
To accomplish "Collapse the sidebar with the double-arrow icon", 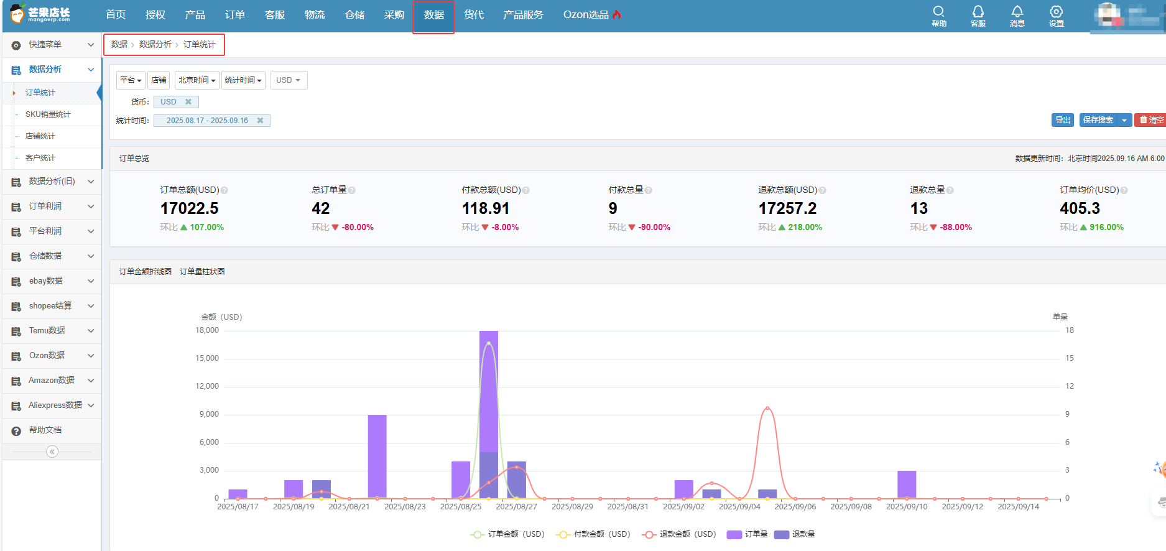I will point(52,451).
